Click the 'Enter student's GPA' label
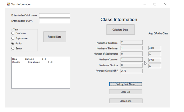184x112 pixels. (x=22, y=21)
